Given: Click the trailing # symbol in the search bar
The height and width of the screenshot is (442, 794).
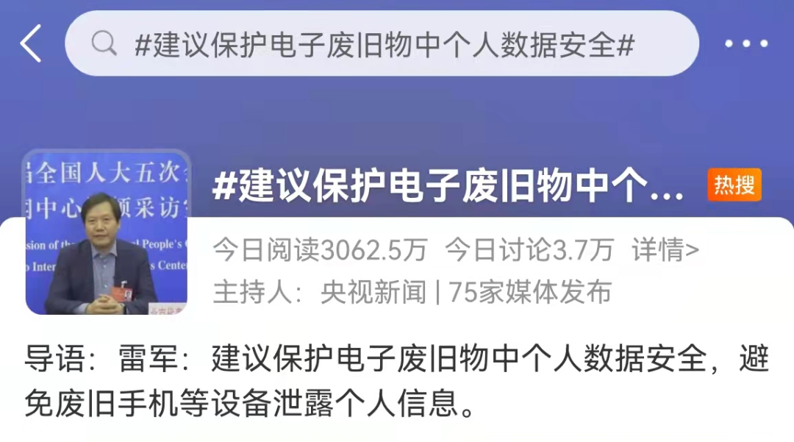Looking at the screenshot, I should [626, 45].
